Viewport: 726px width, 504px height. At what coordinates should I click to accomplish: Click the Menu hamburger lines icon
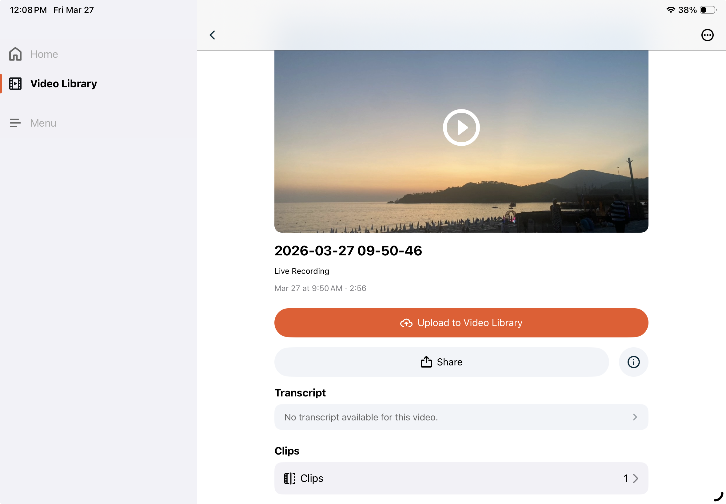coord(15,123)
